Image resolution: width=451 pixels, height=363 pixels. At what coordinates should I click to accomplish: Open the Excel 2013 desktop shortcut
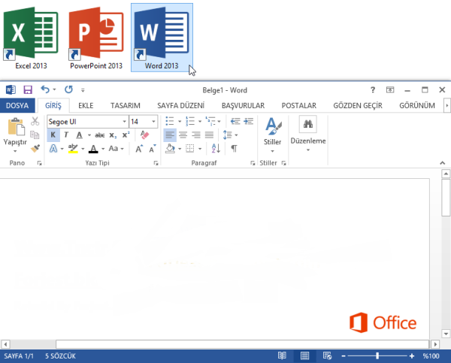tap(31, 38)
